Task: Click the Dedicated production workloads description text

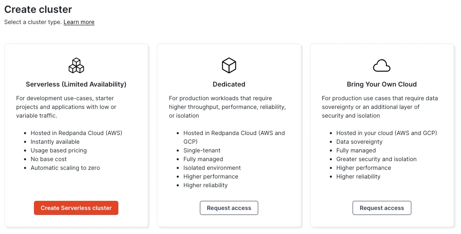Action: pos(227,107)
